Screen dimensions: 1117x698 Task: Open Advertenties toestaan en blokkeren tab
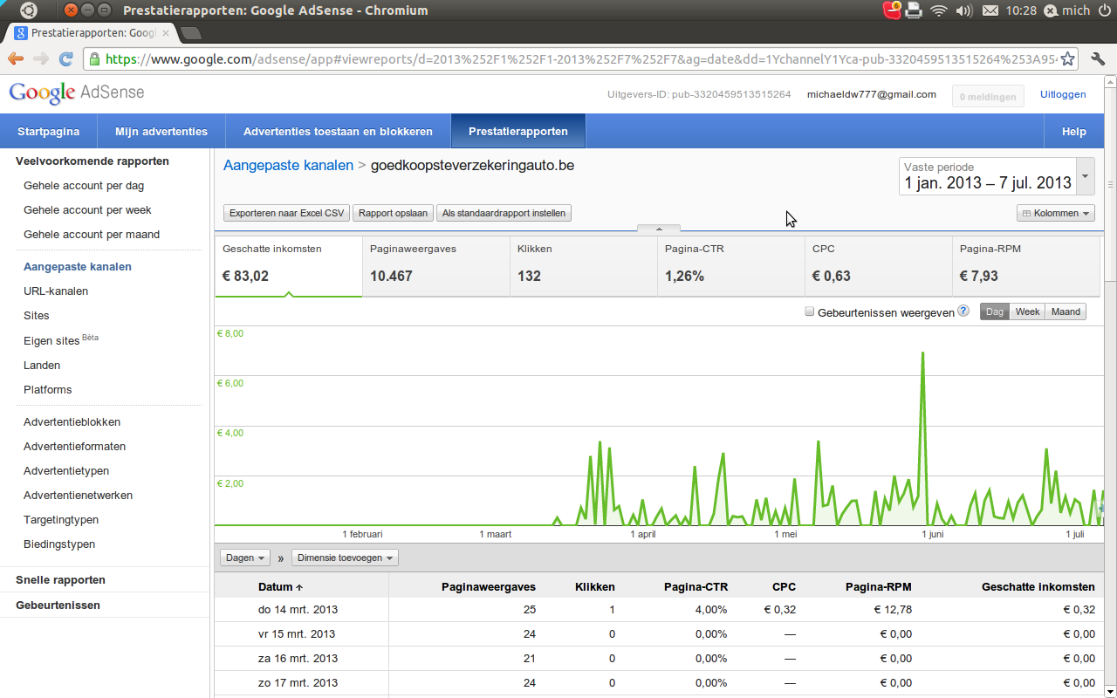point(338,132)
